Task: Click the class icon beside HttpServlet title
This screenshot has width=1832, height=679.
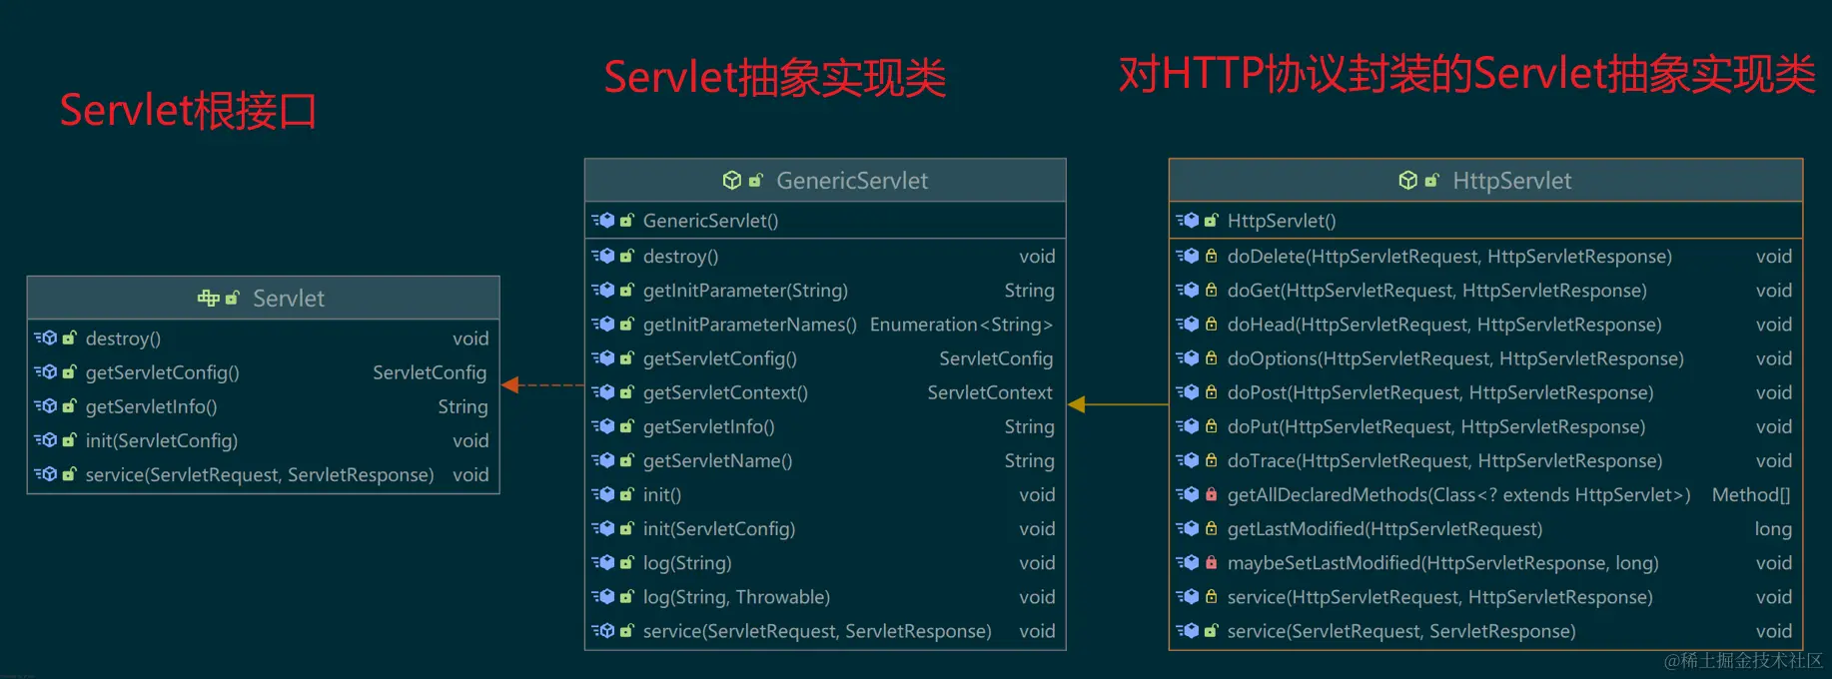Action: coord(1407,180)
